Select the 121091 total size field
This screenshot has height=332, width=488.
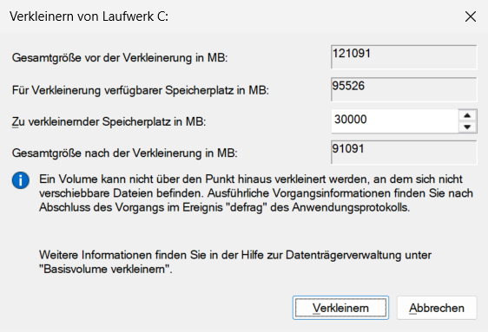coord(404,57)
